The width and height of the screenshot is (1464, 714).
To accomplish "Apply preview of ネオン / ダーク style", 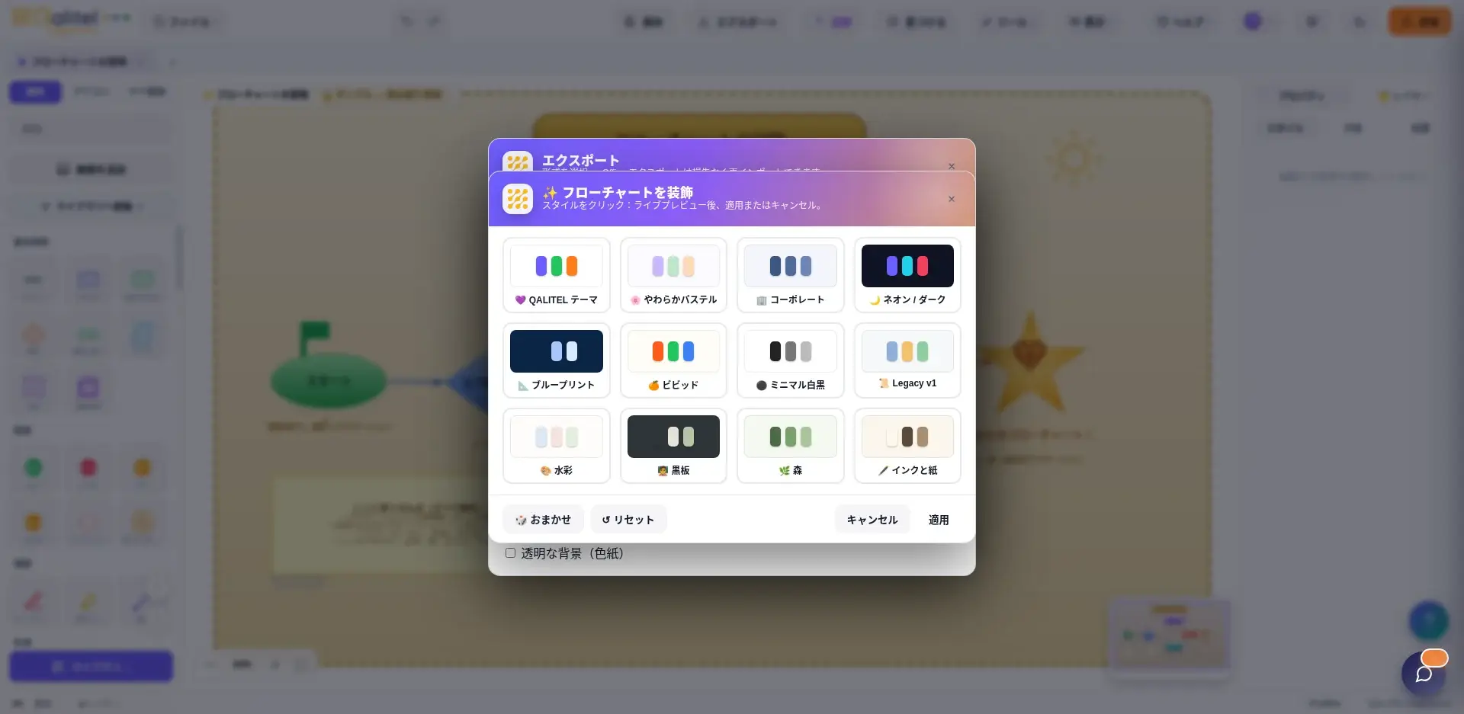I will click(907, 275).
